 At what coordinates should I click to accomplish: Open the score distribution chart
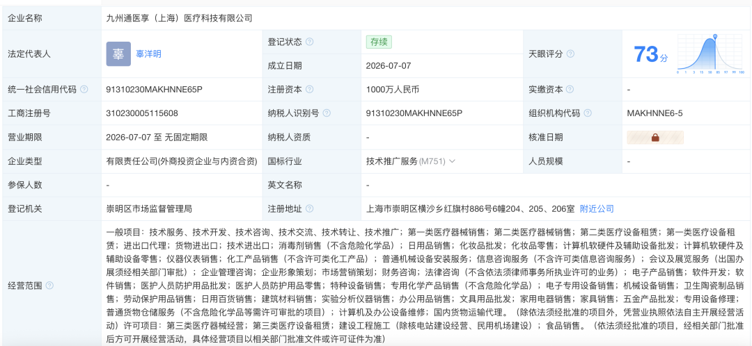click(710, 54)
